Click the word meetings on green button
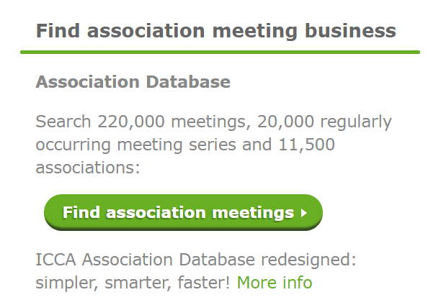The height and width of the screenshot is (305, 428). coord(253,213)
